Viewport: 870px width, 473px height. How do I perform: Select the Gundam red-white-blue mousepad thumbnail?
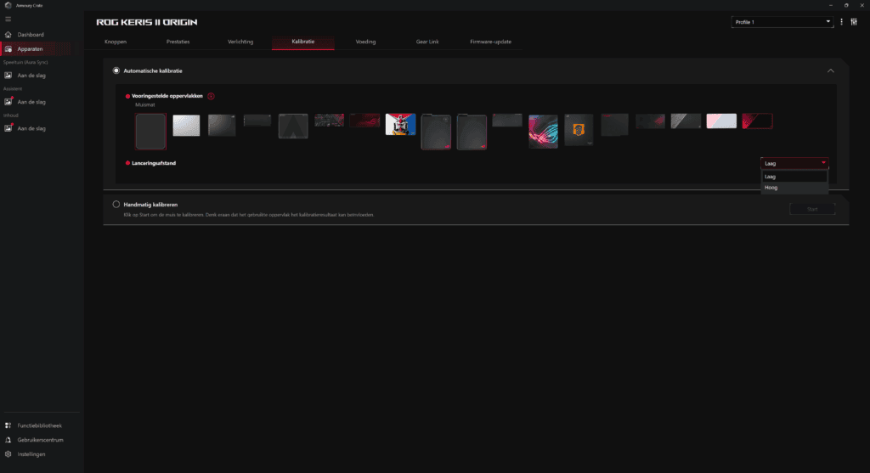(401, 124)
